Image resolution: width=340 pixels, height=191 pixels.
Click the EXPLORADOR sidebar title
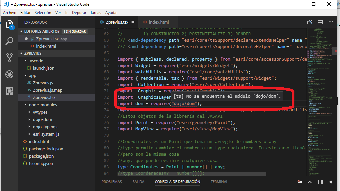36,22
